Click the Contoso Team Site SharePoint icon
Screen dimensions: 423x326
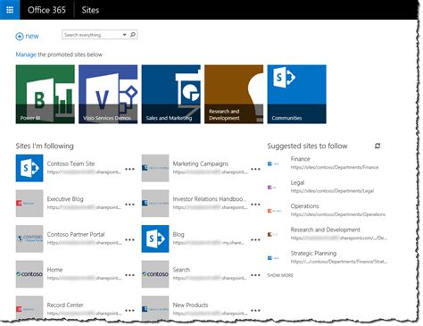tap(29, 168)
